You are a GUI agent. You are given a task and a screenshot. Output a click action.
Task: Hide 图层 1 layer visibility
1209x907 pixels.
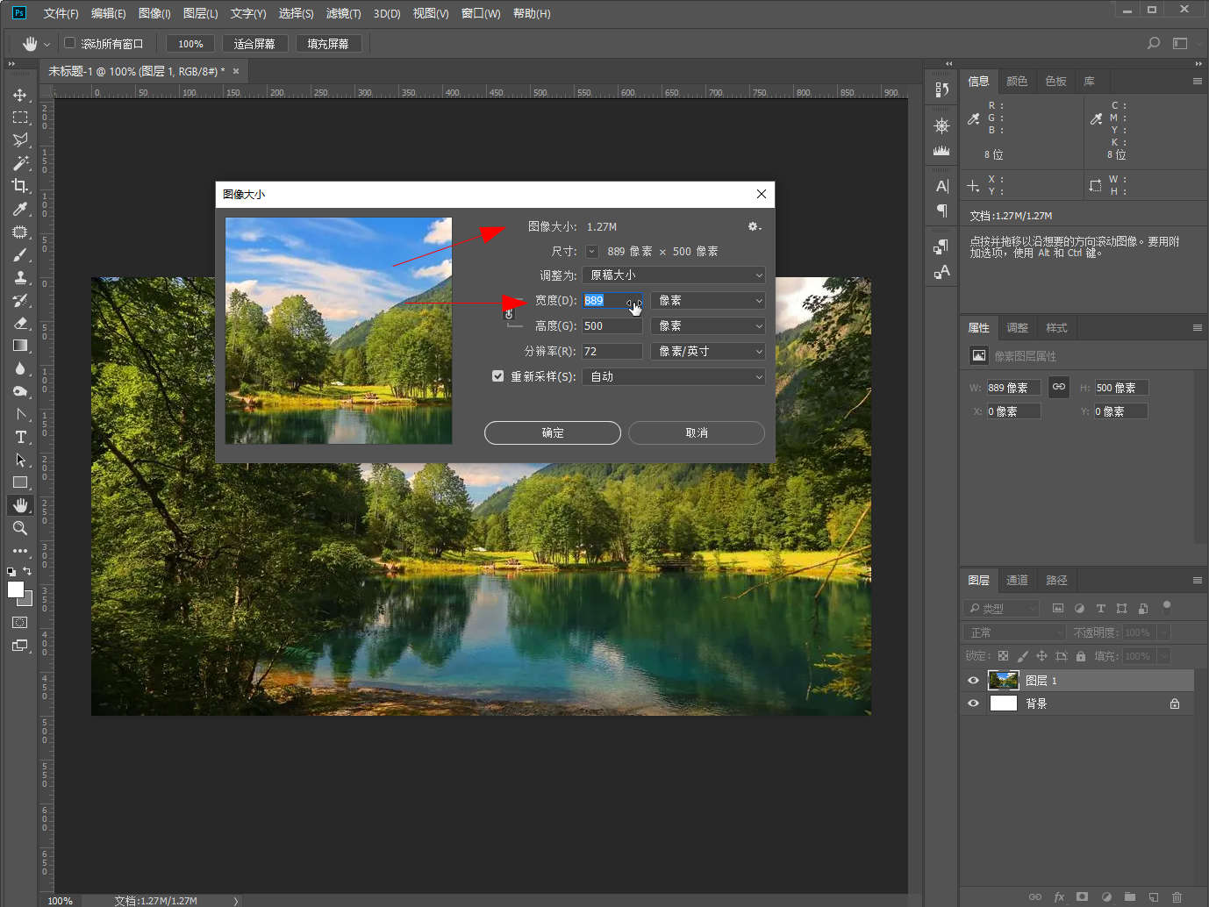[973, 681]
